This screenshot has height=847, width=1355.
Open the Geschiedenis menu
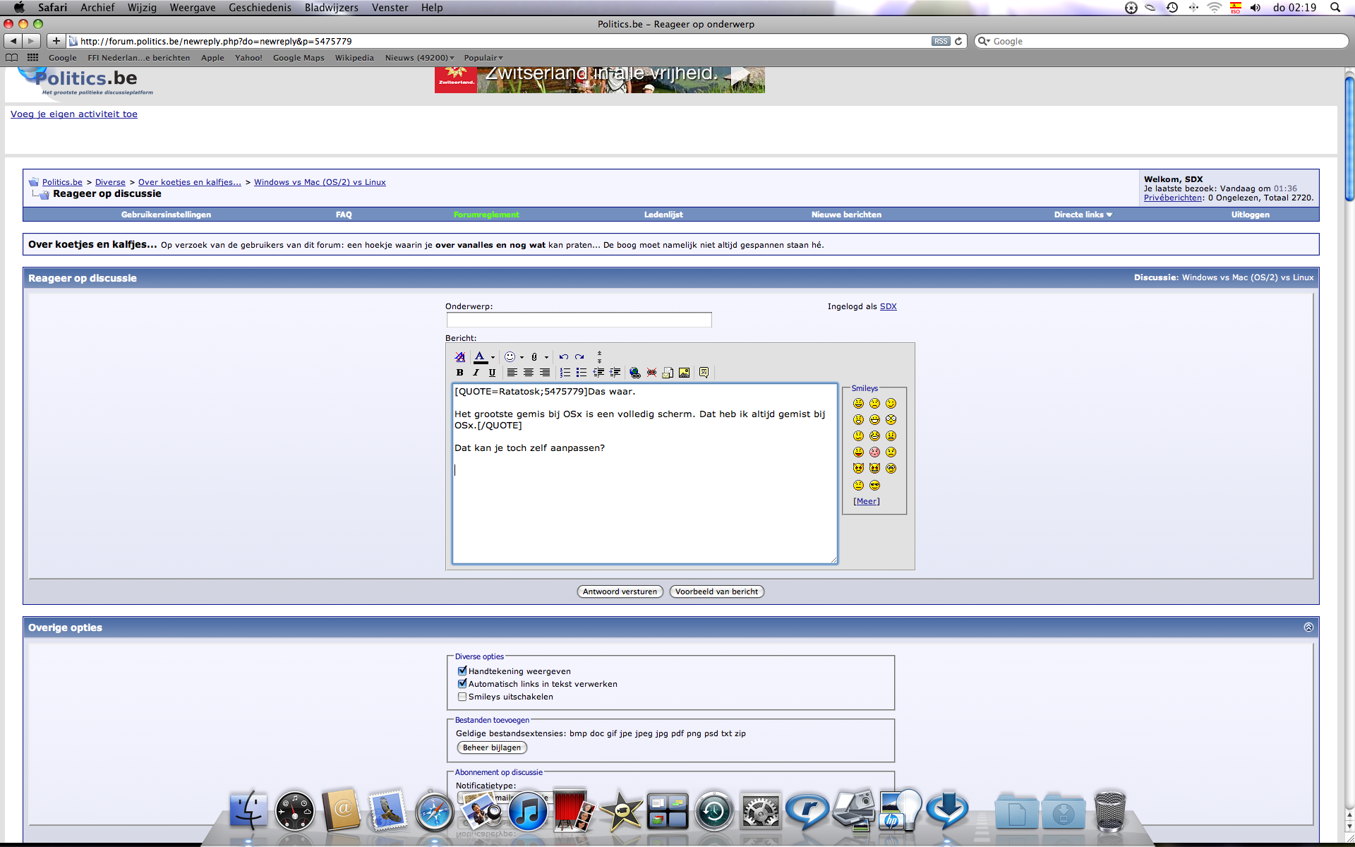(x=260, y=8)
